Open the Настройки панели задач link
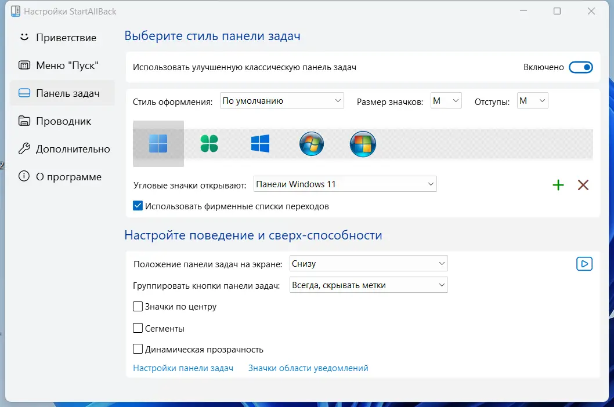Screen dimensions: 614x407 [x=183, y=368]
